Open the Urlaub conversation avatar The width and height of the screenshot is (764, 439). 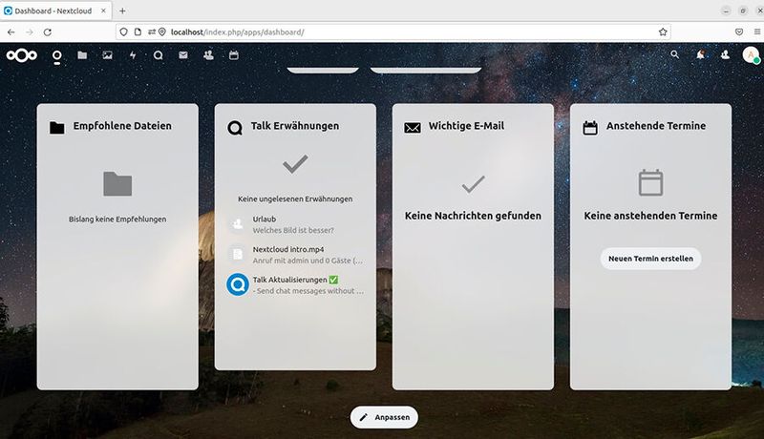[x=238, y=224]
